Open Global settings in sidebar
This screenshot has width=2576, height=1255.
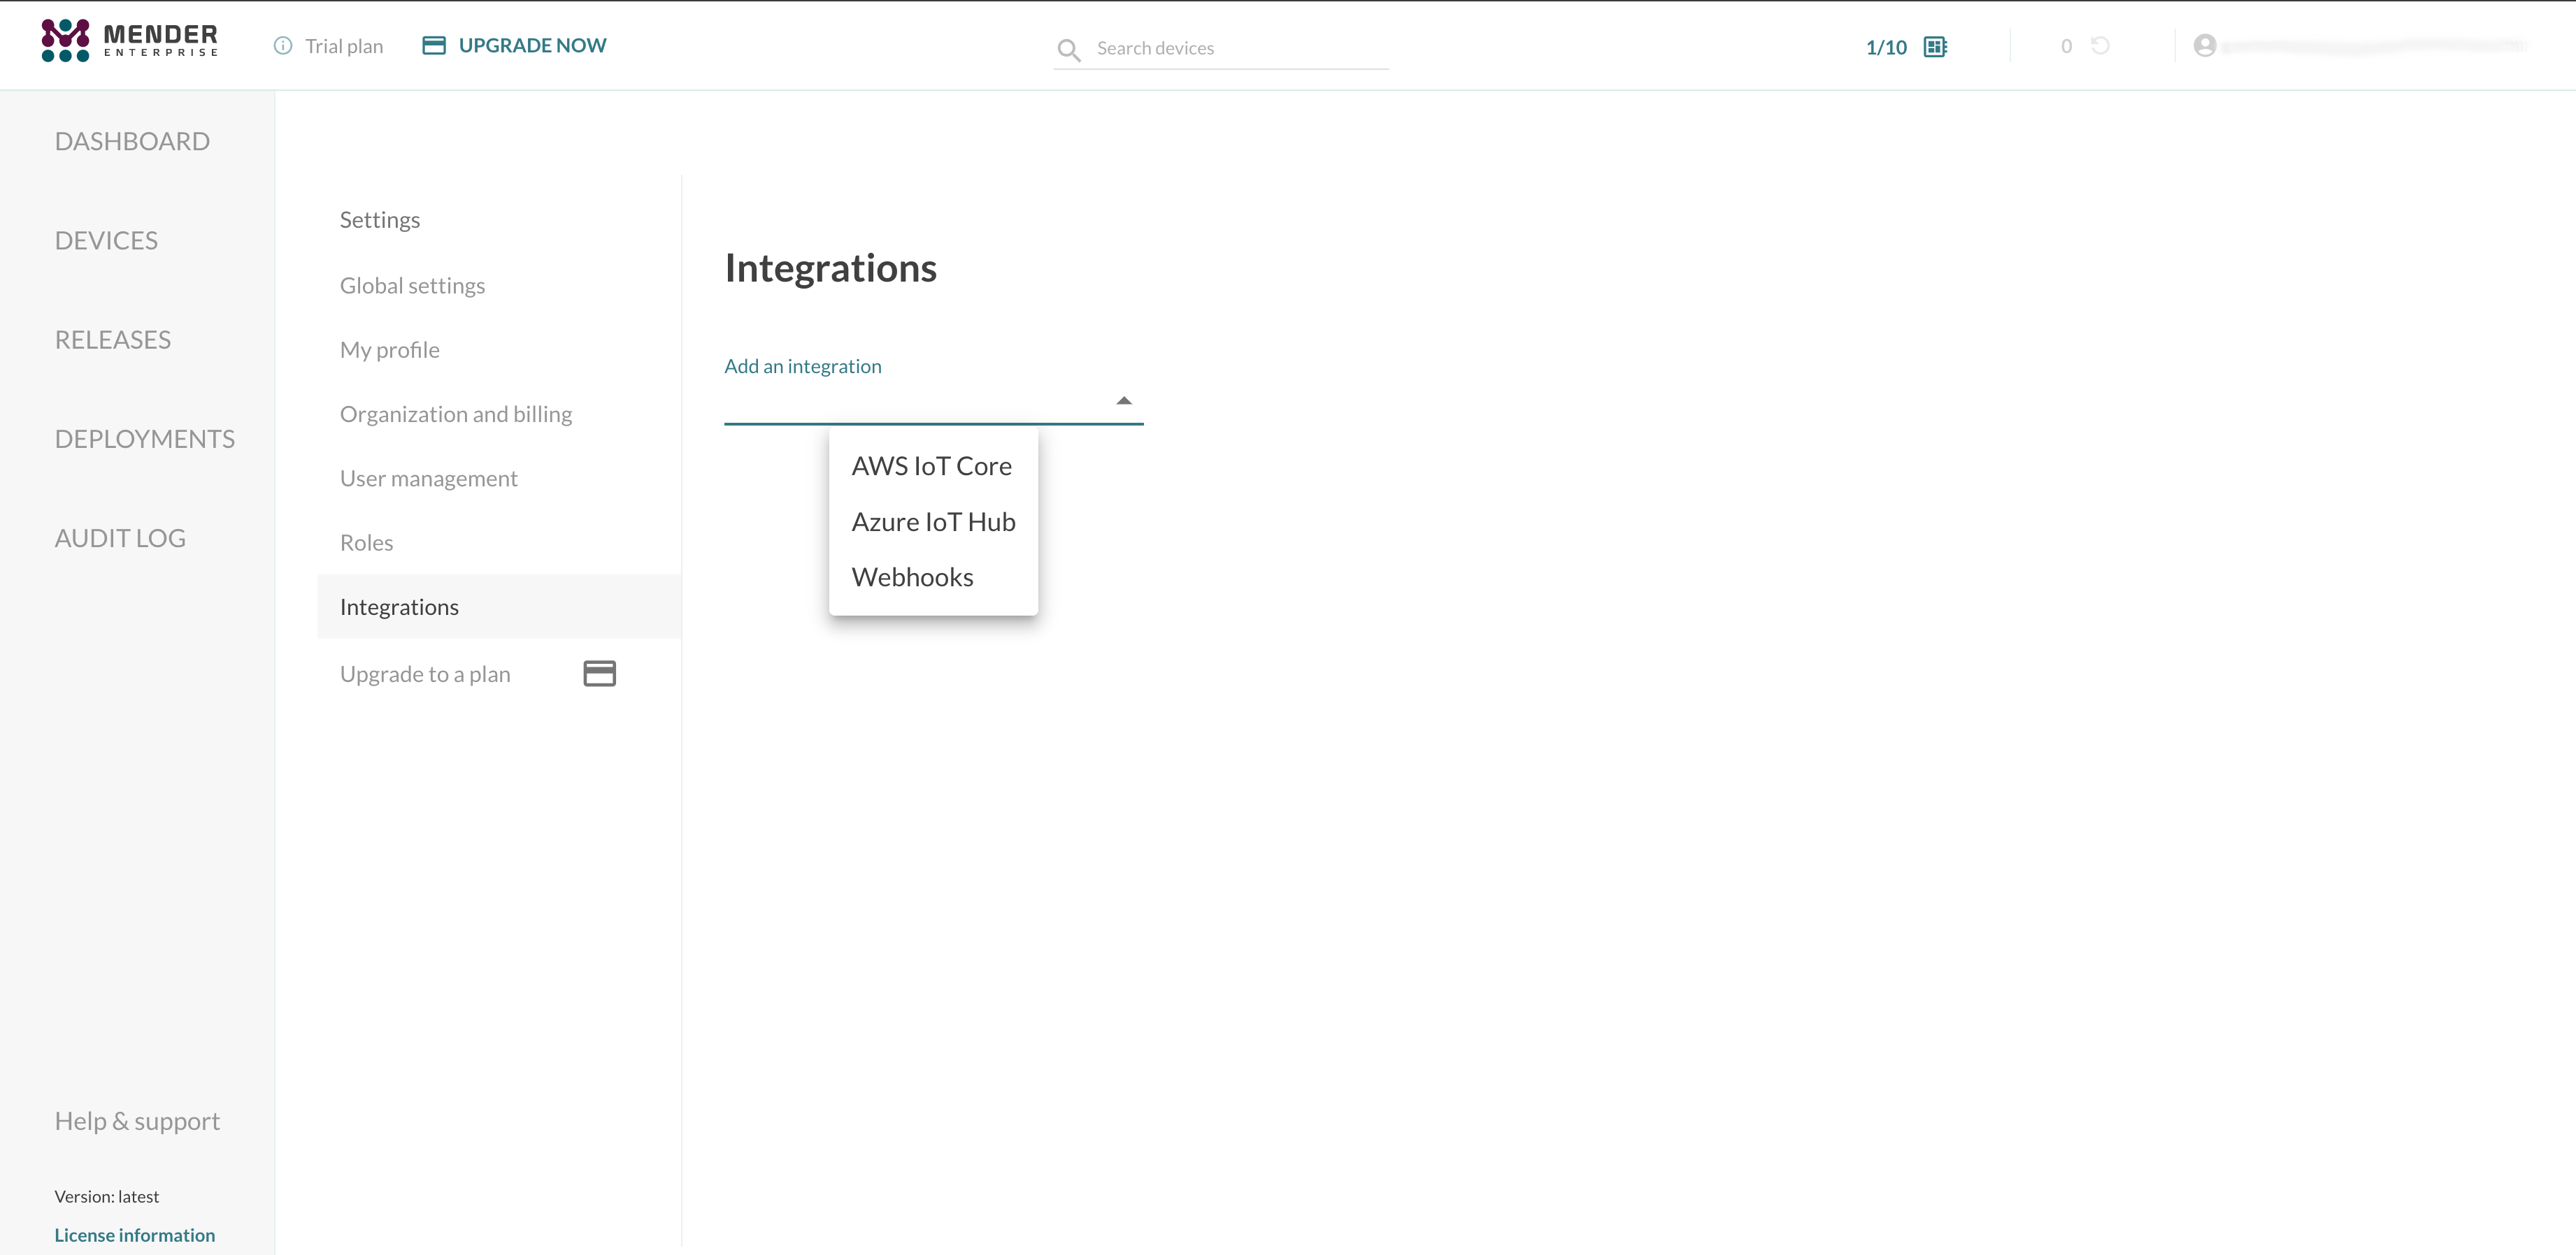point(412,286)
